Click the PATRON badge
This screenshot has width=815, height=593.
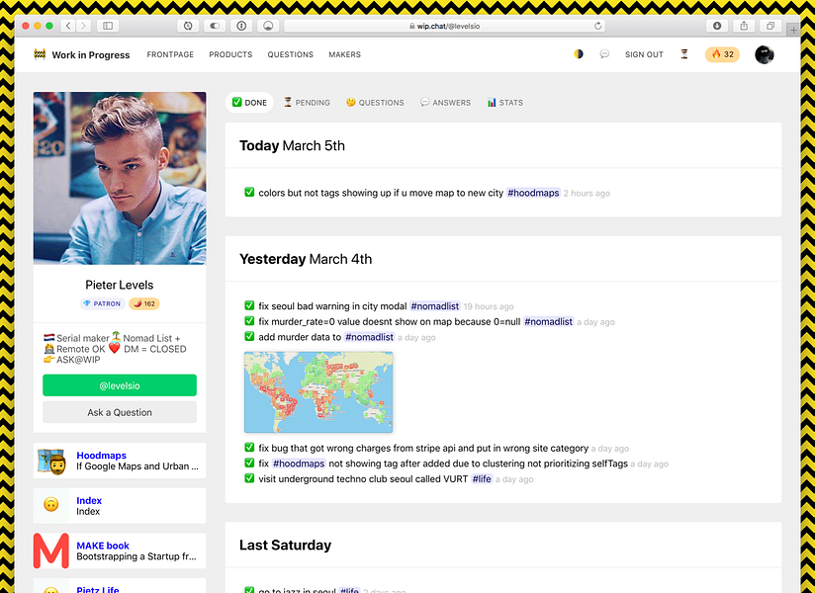pos(102,303)
